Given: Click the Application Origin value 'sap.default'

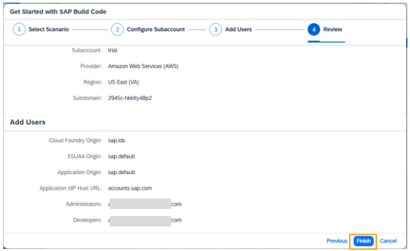Looking at the screenshot, I should click(x=122, y=172).
